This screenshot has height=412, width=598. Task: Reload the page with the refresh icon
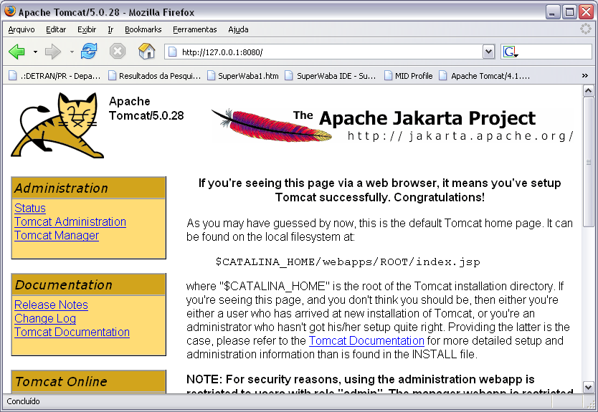click(89, 52)
